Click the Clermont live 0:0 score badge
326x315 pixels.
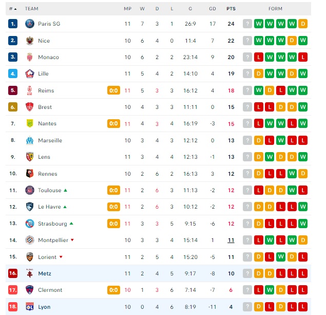click(x=113, y=290)
